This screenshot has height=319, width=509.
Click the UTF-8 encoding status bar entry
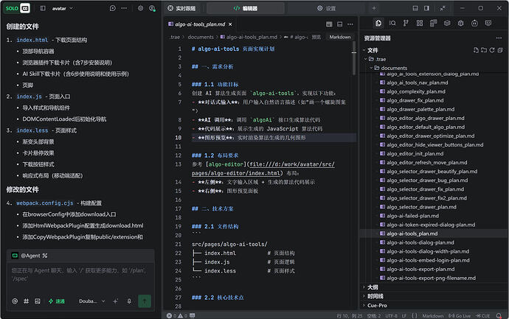coord(392,315)
